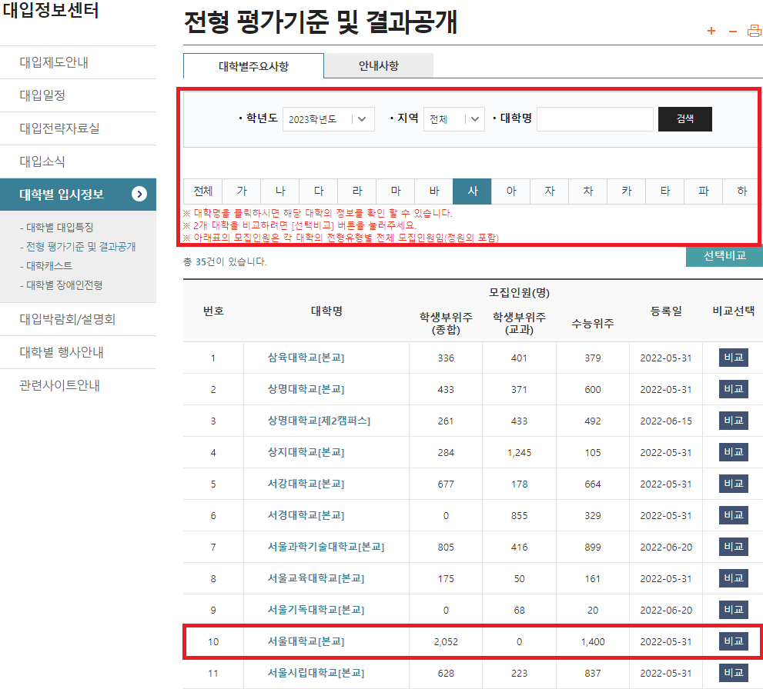Open the 서울과학기술대학교[본교] link
Image resolution: width=763 pixels, height=689 pixels.
(x=326, y=547)
